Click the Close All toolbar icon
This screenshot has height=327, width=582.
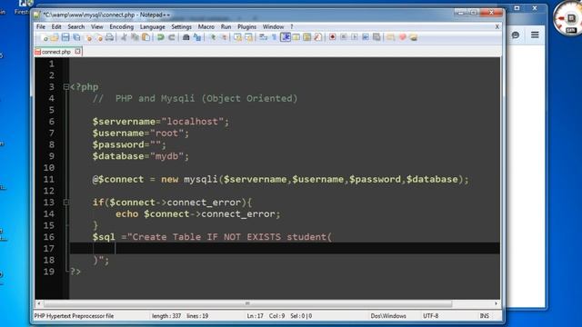(x=99, y=37)
